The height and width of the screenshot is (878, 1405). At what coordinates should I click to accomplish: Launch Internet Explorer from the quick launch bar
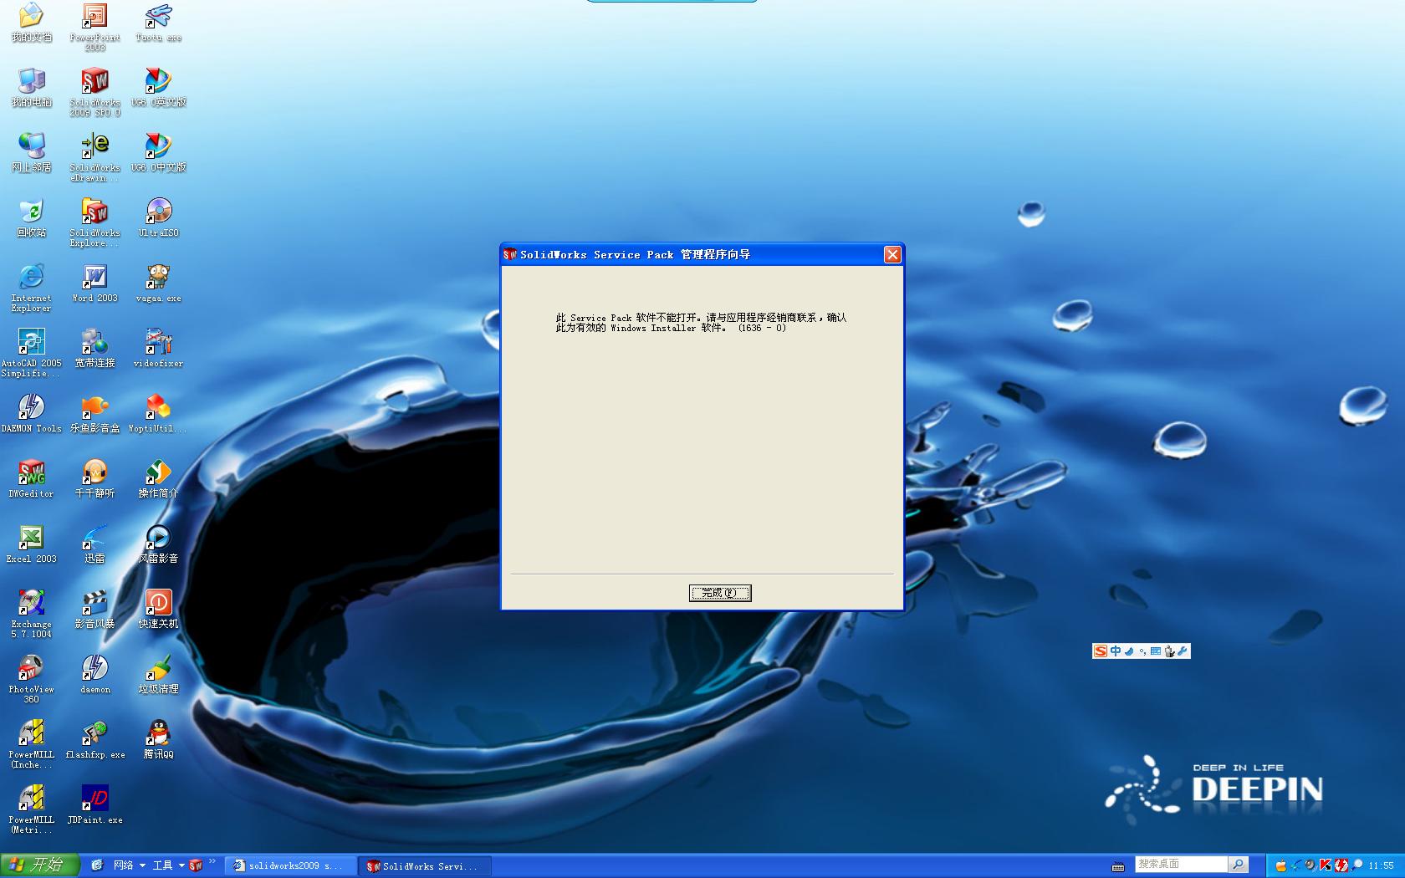[97, 865]
